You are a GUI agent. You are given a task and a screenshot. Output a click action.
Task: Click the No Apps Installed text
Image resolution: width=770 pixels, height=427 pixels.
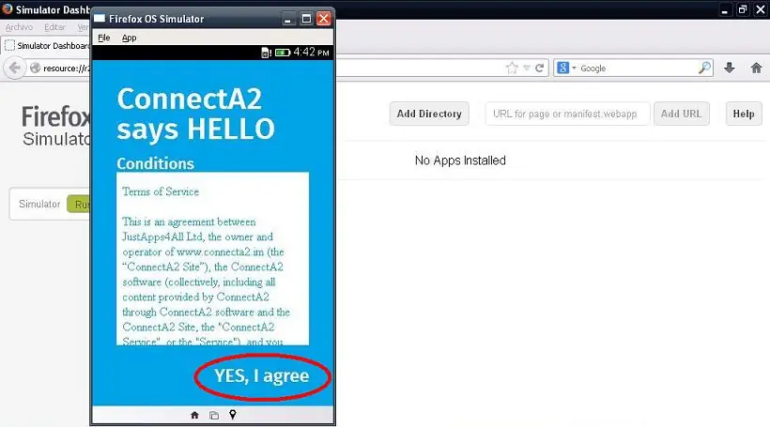click(460, 160)
